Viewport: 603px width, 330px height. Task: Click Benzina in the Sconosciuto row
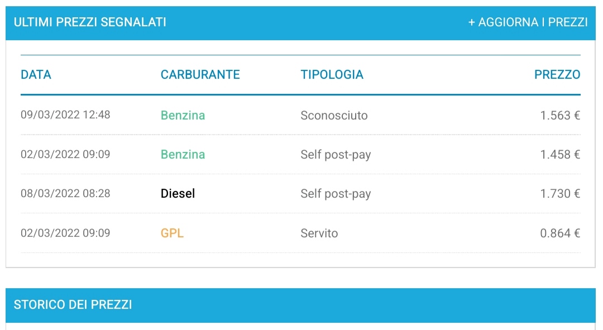click(183, 116)
